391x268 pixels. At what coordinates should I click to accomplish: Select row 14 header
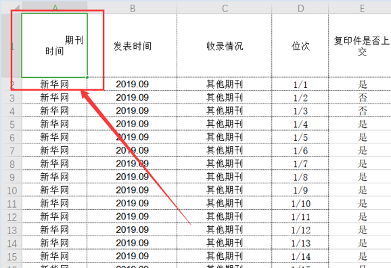click(12, 243)
